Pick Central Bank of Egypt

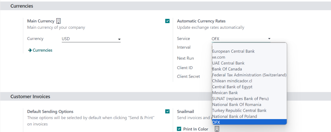pyautogui.click(x=249, y=87)
